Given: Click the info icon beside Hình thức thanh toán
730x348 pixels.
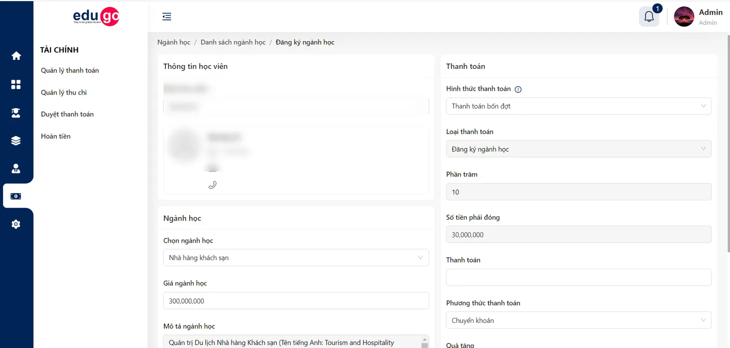Looking at the screenshot, I should click(518, 89).
